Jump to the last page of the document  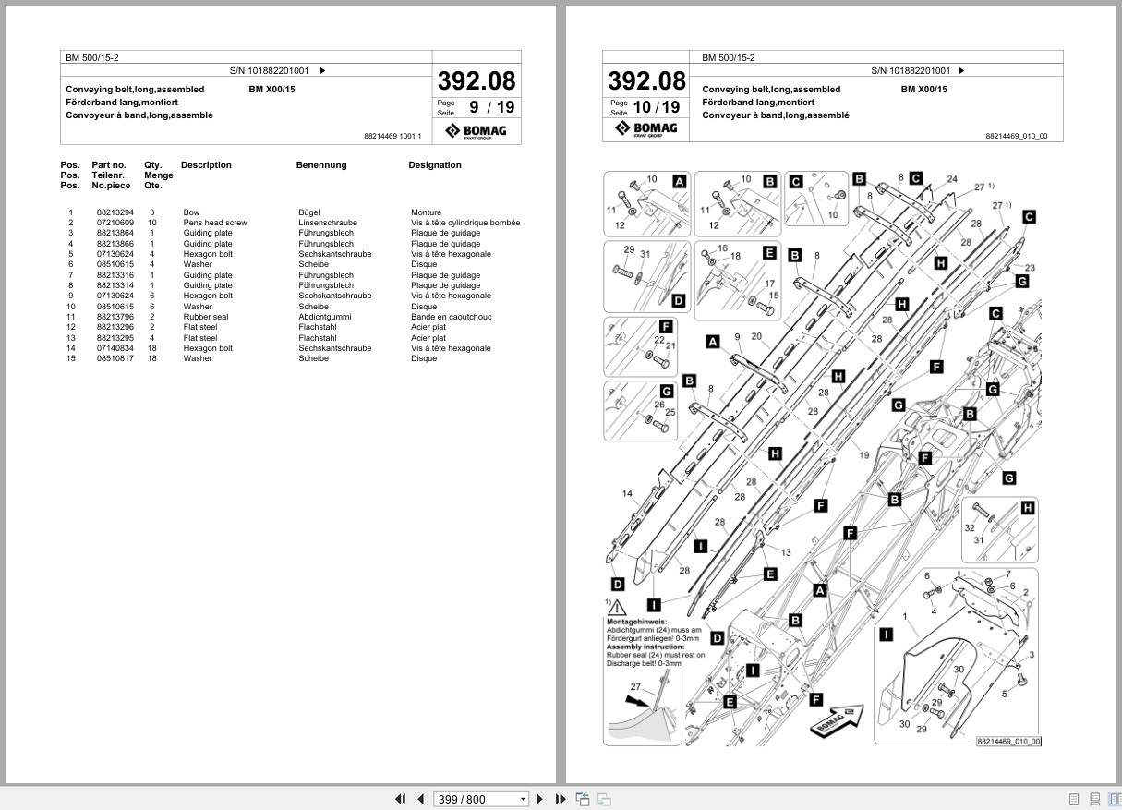tap(561, 799)
